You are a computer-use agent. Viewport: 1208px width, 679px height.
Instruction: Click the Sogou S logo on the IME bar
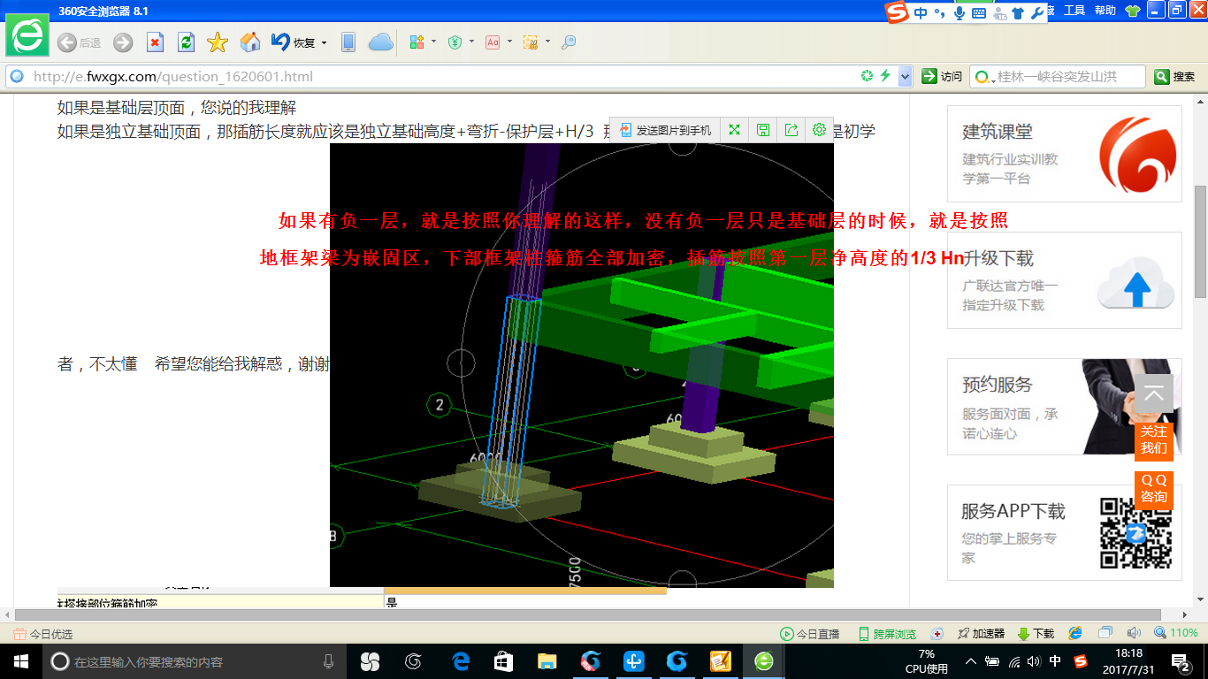pos(898,12)
